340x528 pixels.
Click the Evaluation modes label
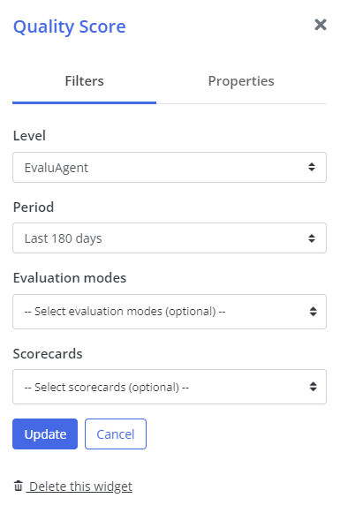[70, 278]
